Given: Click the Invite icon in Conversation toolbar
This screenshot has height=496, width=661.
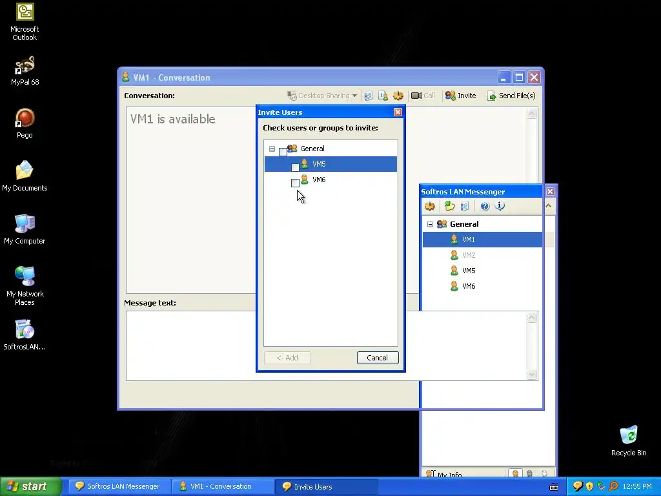Looking at the screenshot, I should [x=460, y=96].
